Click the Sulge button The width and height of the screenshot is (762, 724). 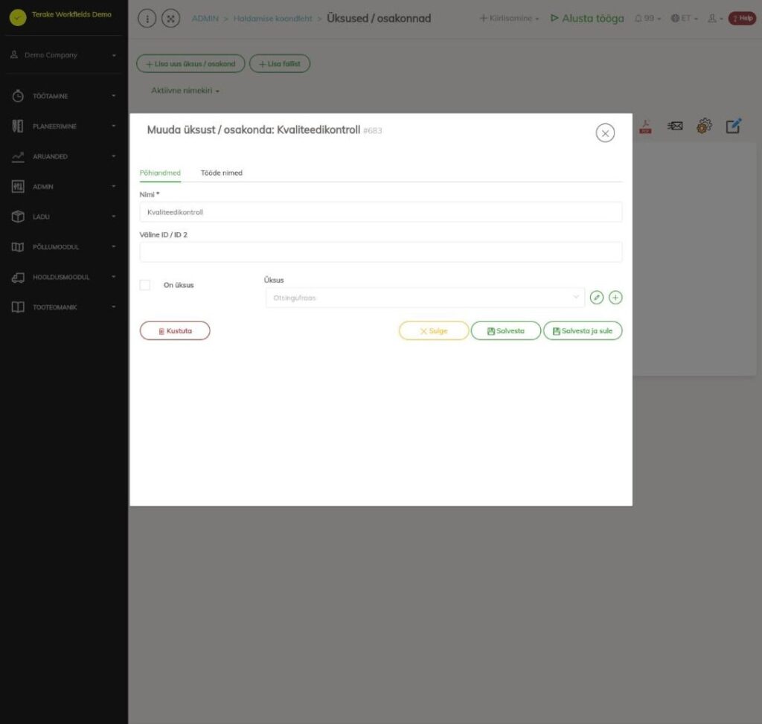click(x=434, y=330)
